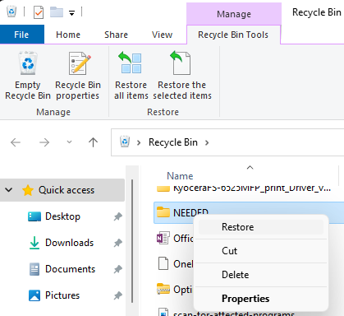Toggle the pin next to Documents
Viewport: 344px width, 316px height.
coord(117,269)
